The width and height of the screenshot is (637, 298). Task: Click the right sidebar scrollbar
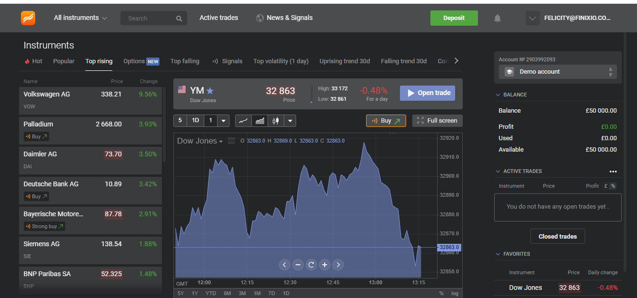[x=625, y=152]
